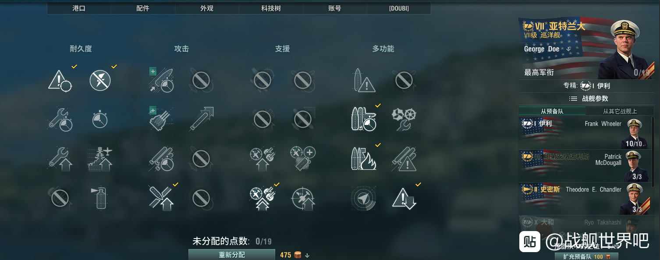Viewport: 660px width, 260px height.
Task: Click the 重新分配 redistribute button
Action: [x=232, y=255]
